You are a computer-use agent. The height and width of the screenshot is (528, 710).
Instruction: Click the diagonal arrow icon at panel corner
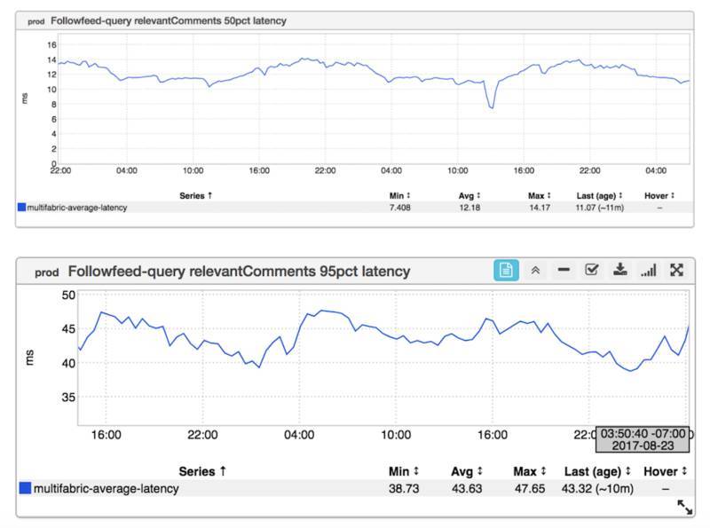click(x=684, y=508)
